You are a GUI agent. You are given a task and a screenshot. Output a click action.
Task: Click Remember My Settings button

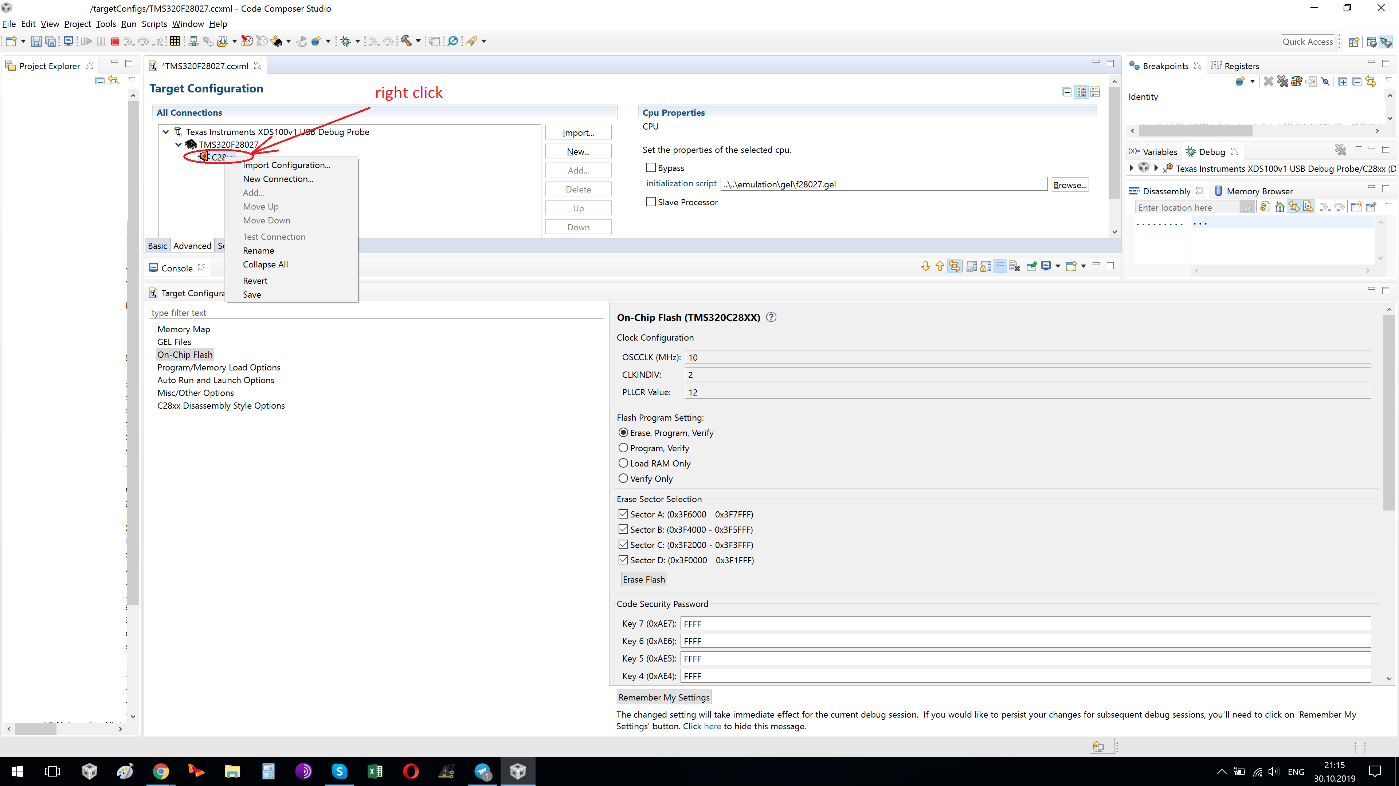pyautogui.click(x=664, y=697)
